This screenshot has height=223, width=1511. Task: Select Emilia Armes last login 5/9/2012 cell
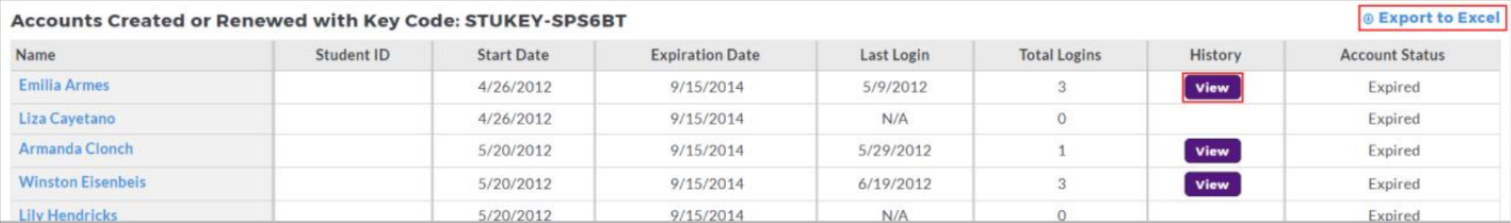tap(895, 88)
